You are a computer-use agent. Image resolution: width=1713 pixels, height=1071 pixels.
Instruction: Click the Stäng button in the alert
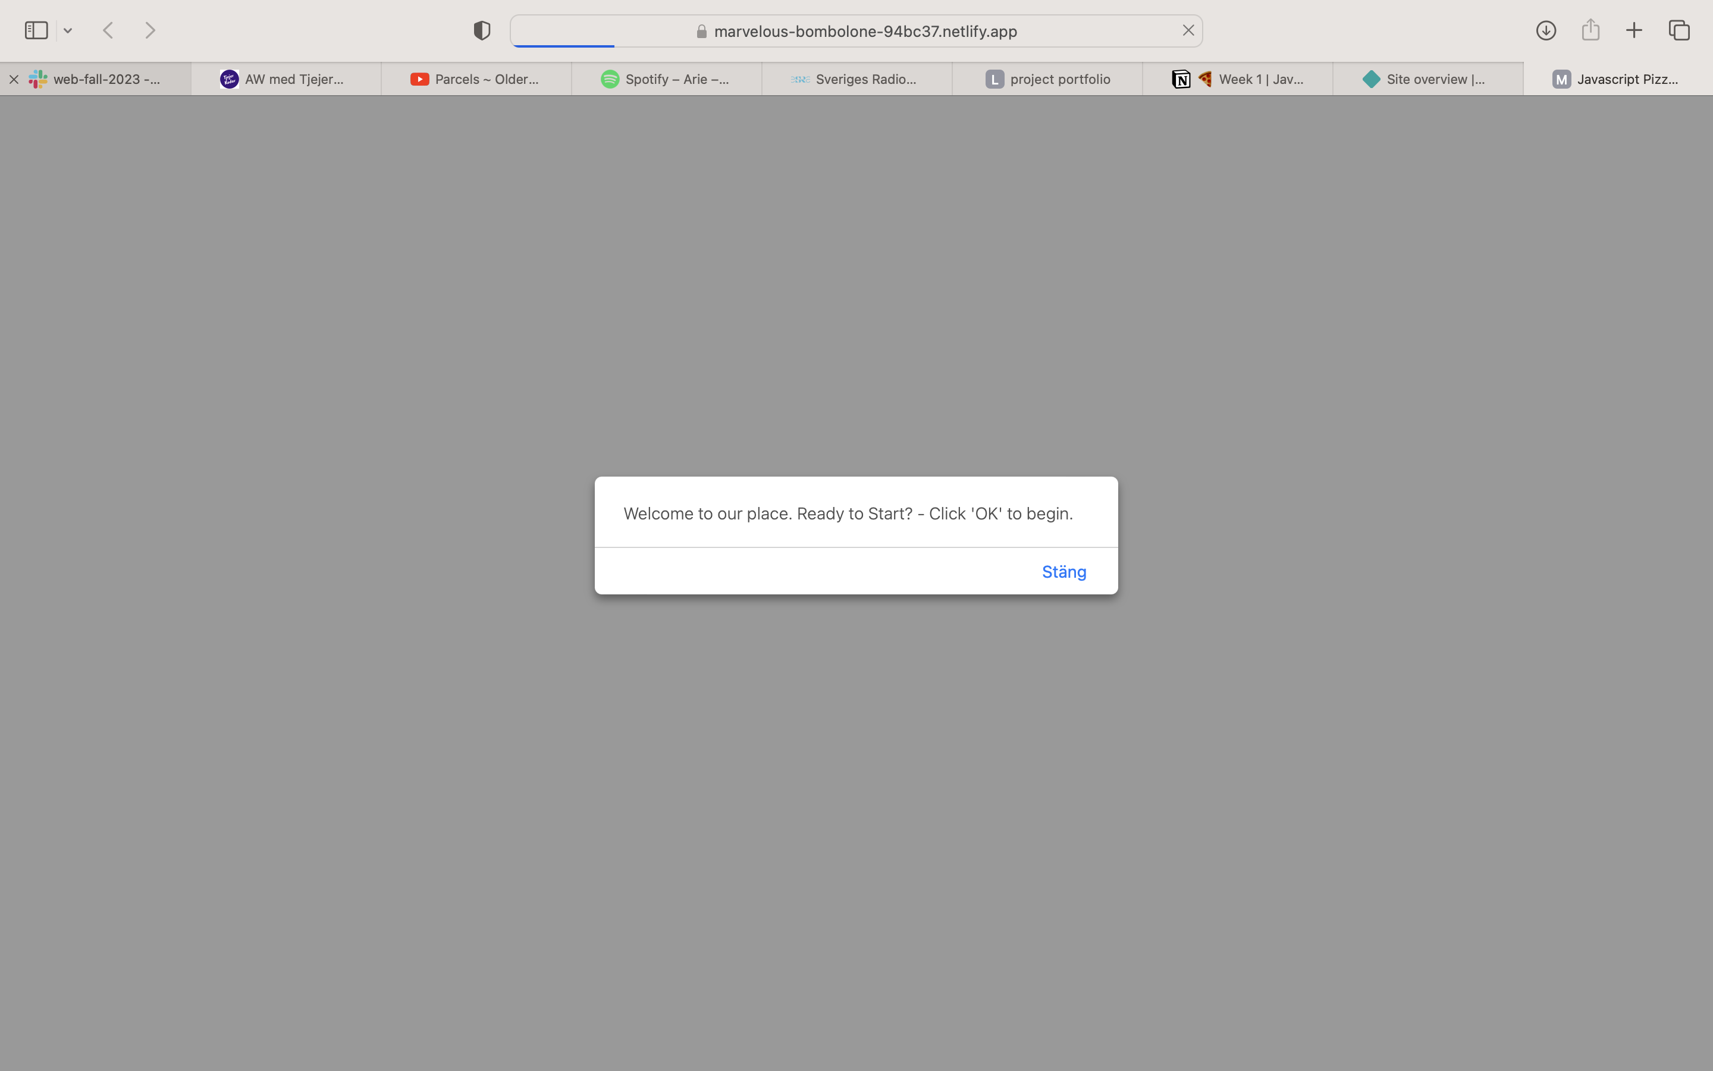point(1064,572)
